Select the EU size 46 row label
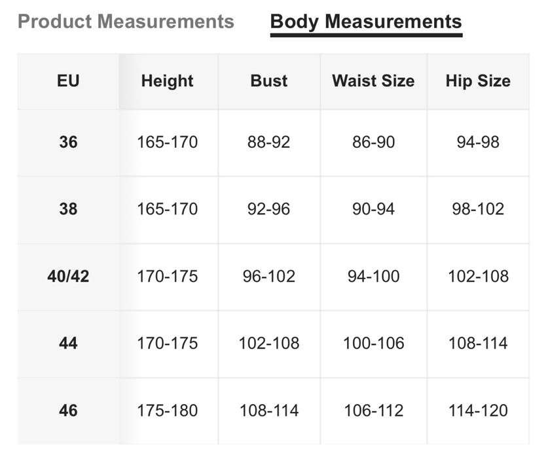548x457 pixels. [68, 411]
